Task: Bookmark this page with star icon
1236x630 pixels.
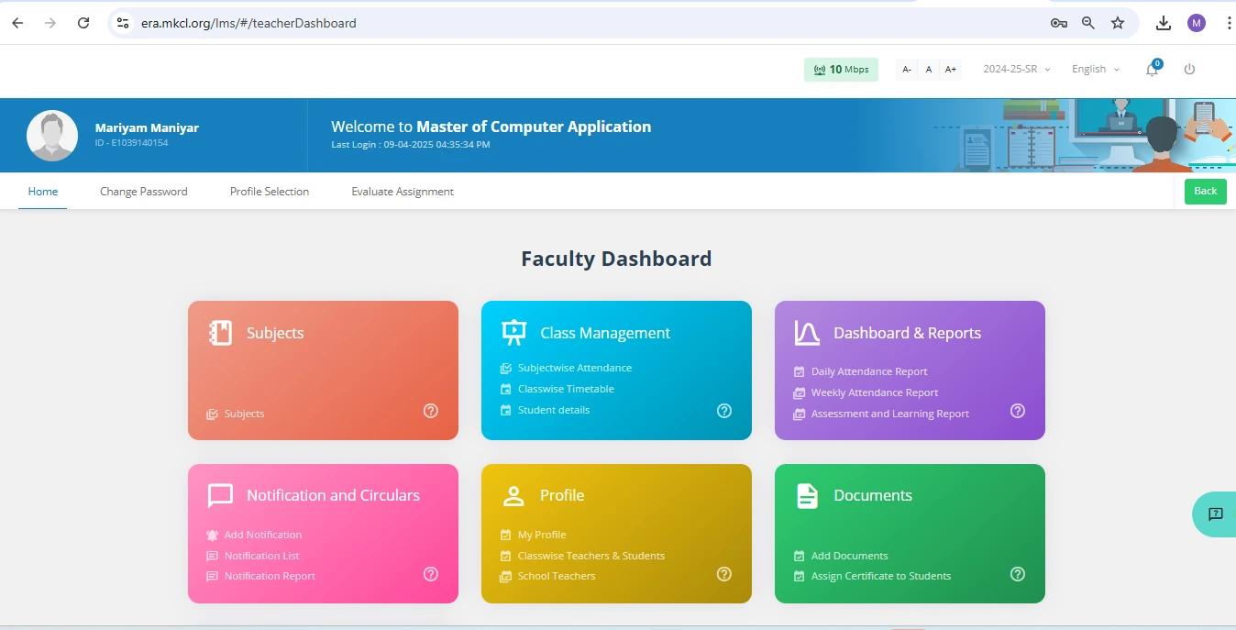Action: [1118, 23]
